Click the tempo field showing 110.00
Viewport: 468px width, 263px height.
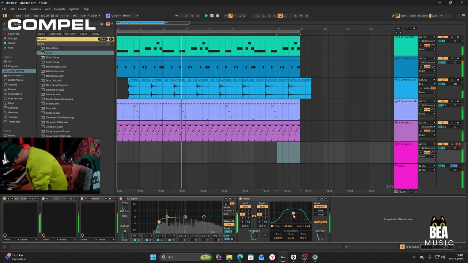coord(45,16)
